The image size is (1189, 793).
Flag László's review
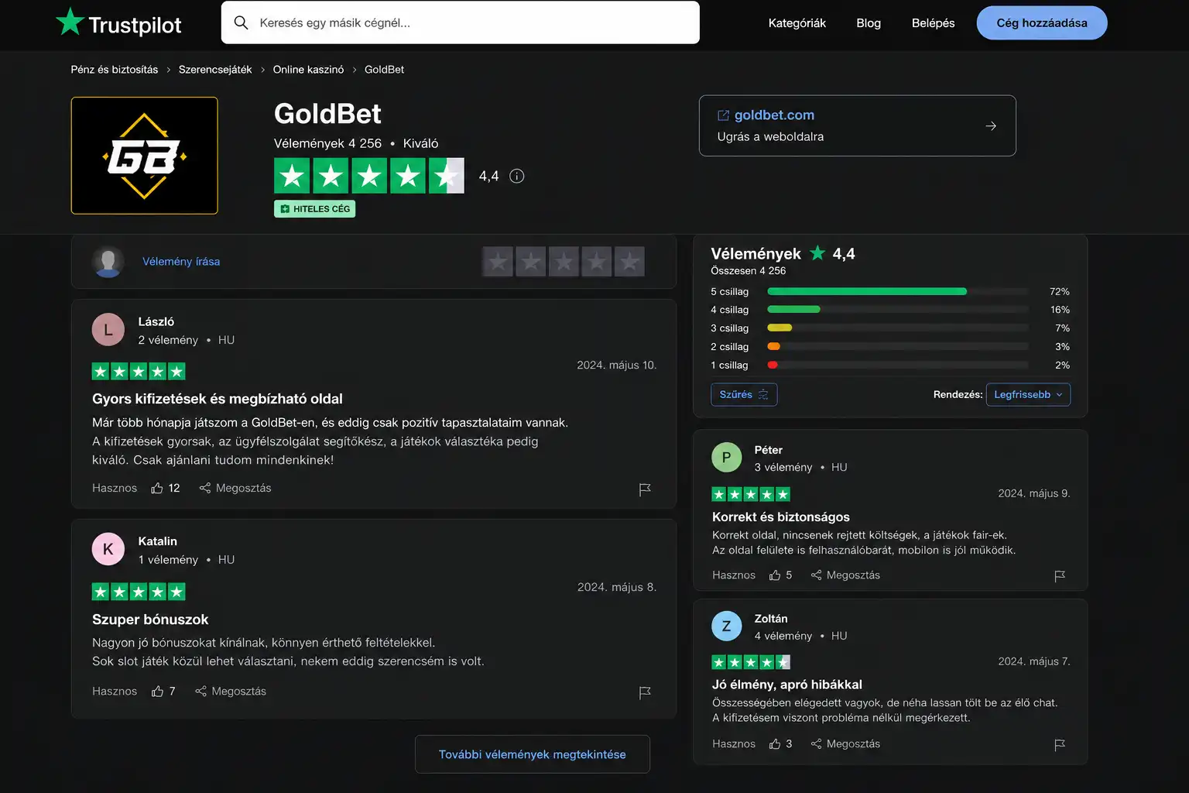[645, 489]
